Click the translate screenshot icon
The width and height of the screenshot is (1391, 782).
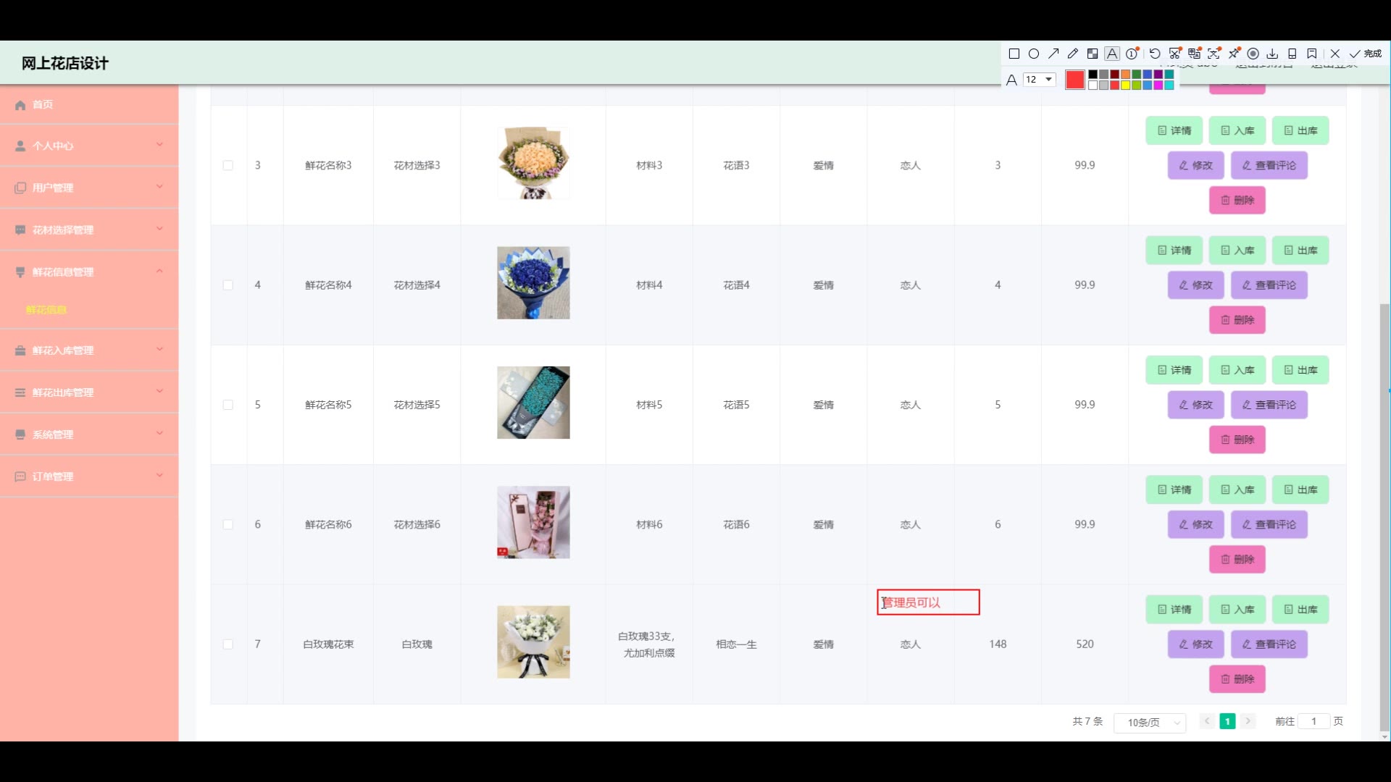[x=1195, y=54]
